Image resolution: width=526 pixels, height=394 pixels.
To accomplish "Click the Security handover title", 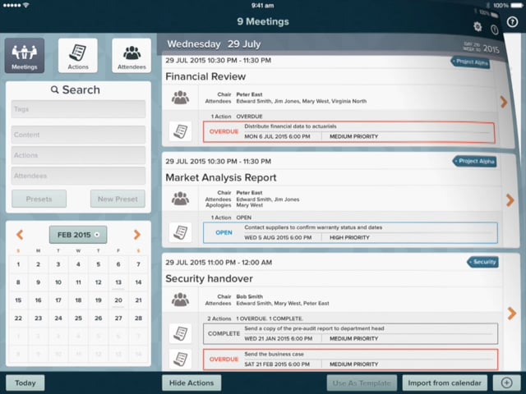I will (x=209, y=278).
